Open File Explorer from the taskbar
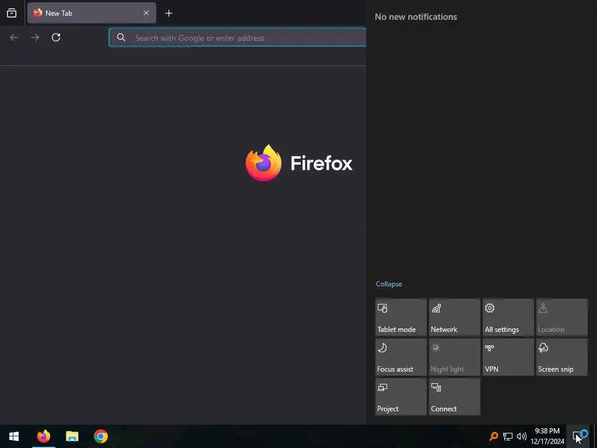The width and height of the screenshot is (597, 448). 72,436
